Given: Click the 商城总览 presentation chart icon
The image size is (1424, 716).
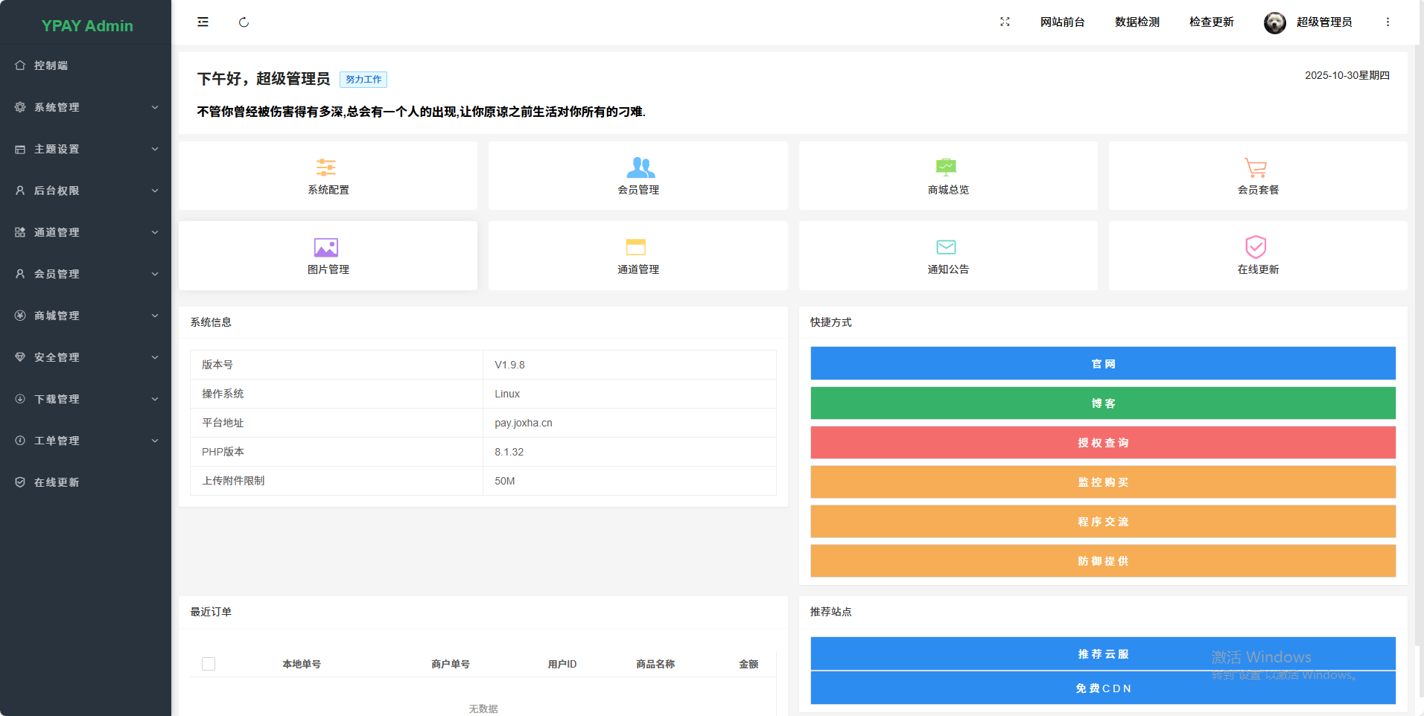Looking at the screenshot, I should [x=946, y=167].
